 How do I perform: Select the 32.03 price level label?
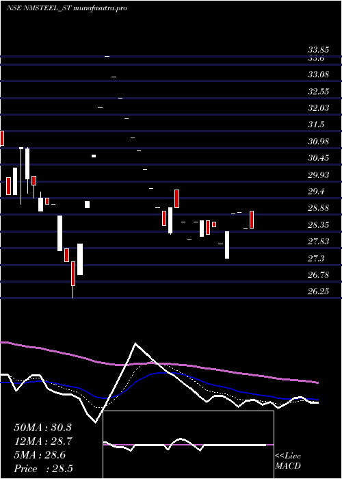pyautogui.click(x=318, y=108)
